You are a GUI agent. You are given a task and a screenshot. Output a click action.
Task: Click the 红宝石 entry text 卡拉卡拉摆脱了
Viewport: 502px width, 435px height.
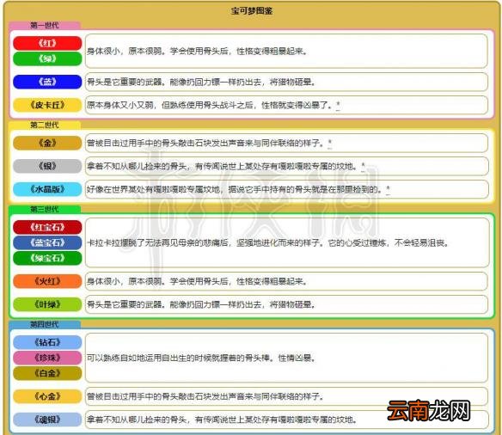click(x=268, y=243)
